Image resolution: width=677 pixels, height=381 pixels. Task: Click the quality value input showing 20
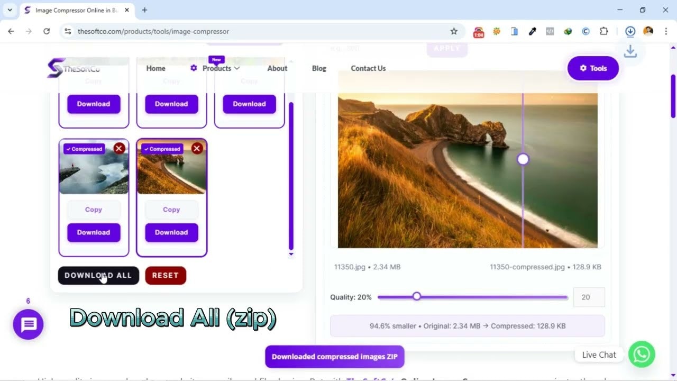589,297
